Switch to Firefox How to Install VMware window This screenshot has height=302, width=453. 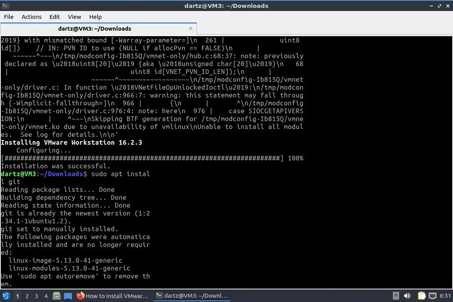click(113, 296)
